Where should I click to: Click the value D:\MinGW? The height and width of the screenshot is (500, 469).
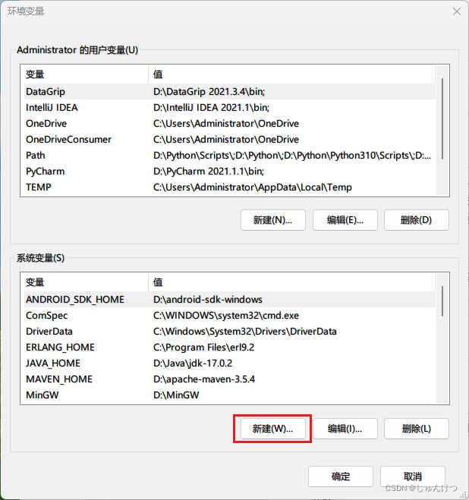pos(176,395)
